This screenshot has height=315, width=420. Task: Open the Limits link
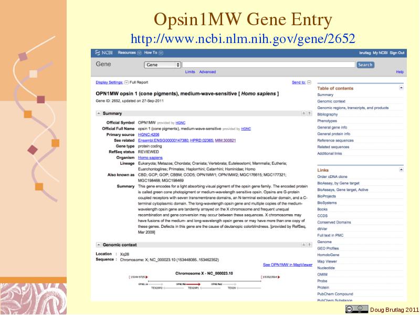(190, 72)
